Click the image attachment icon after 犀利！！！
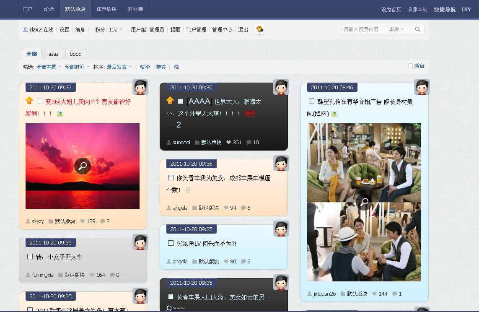 60,114
